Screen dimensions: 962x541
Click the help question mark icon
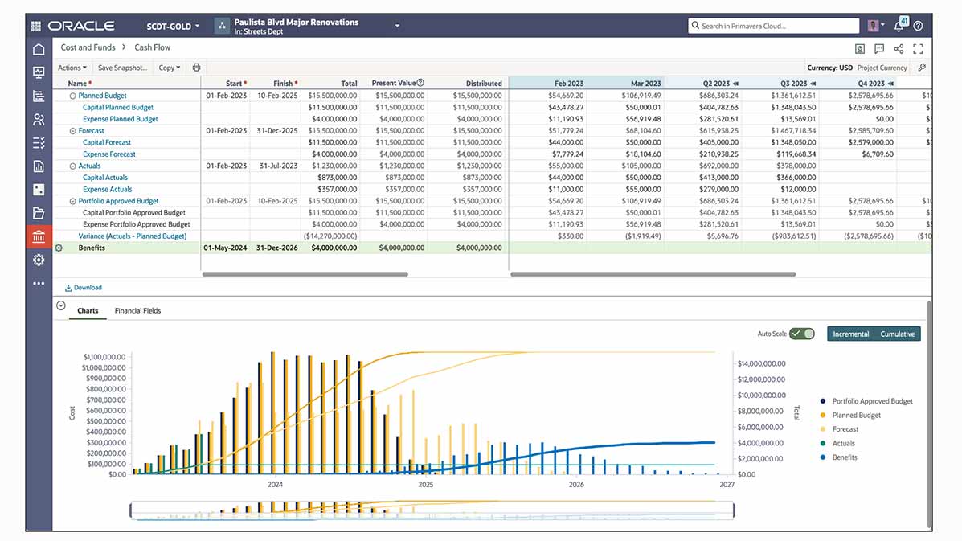pos(918,26)
